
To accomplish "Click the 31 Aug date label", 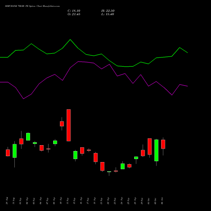I will [x=14, y=201].
